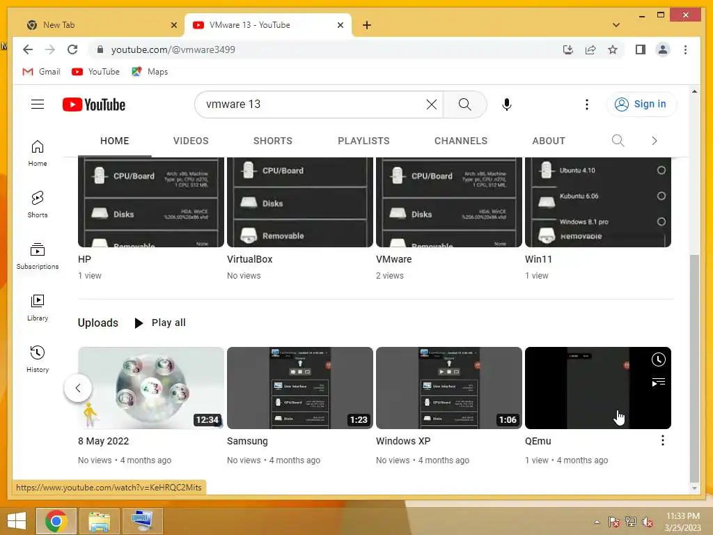Open the Uploads section heading
713x535 pixels.
97,323
